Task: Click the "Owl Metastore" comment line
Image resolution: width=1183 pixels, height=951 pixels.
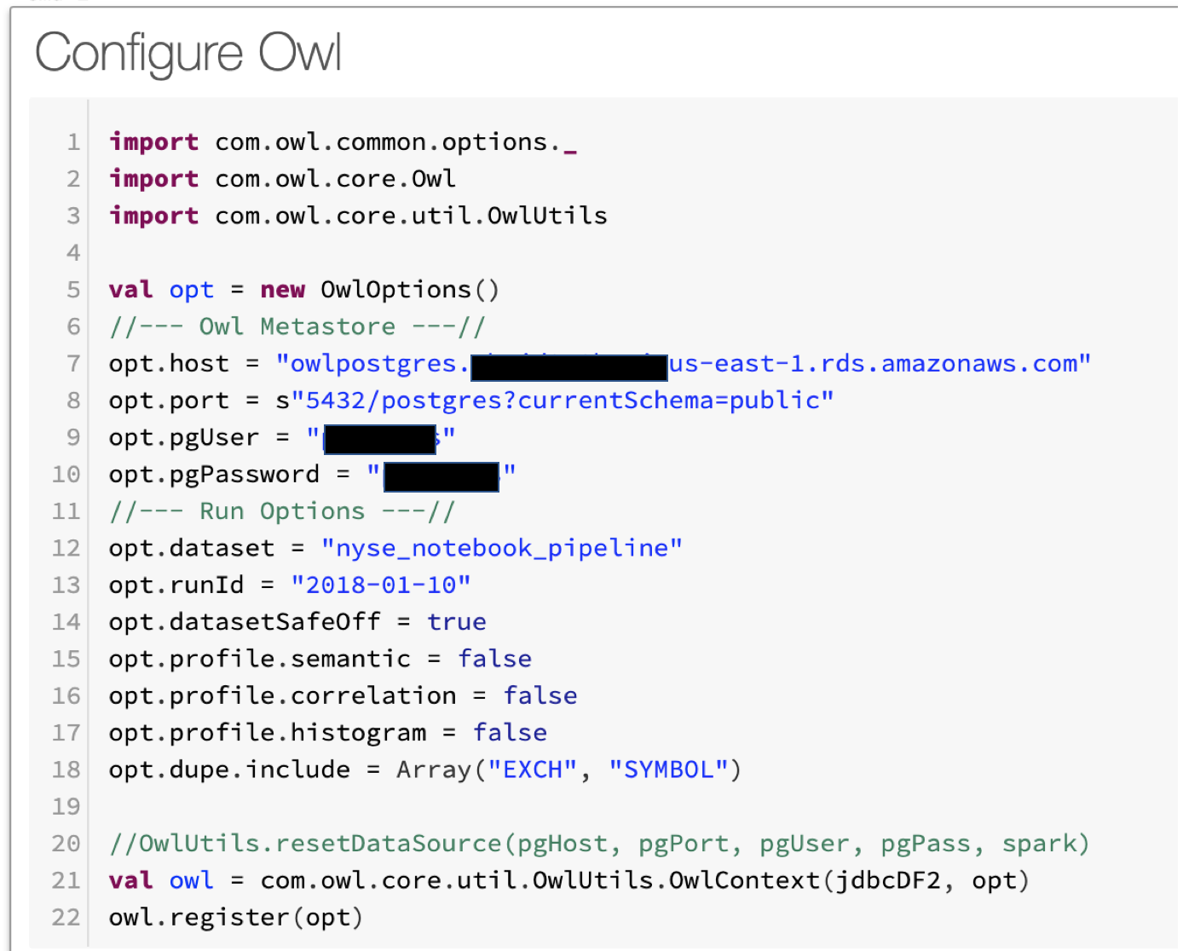Action: (297, 327)
